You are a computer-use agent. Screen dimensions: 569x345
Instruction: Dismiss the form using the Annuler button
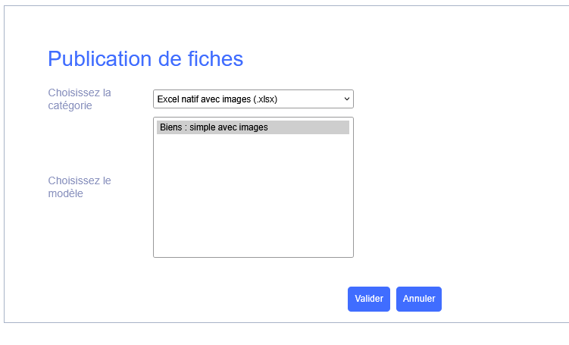(419, 299)
